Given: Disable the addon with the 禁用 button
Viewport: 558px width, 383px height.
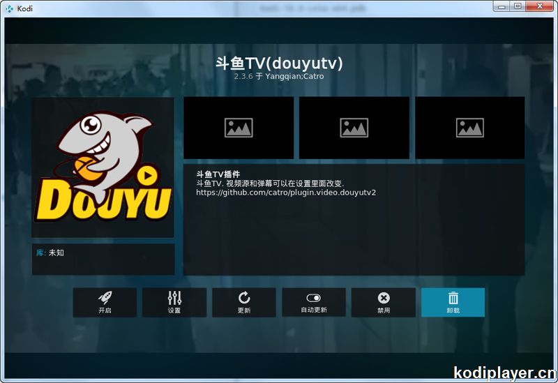Looking at the screenshot, I should click(383, 303).
